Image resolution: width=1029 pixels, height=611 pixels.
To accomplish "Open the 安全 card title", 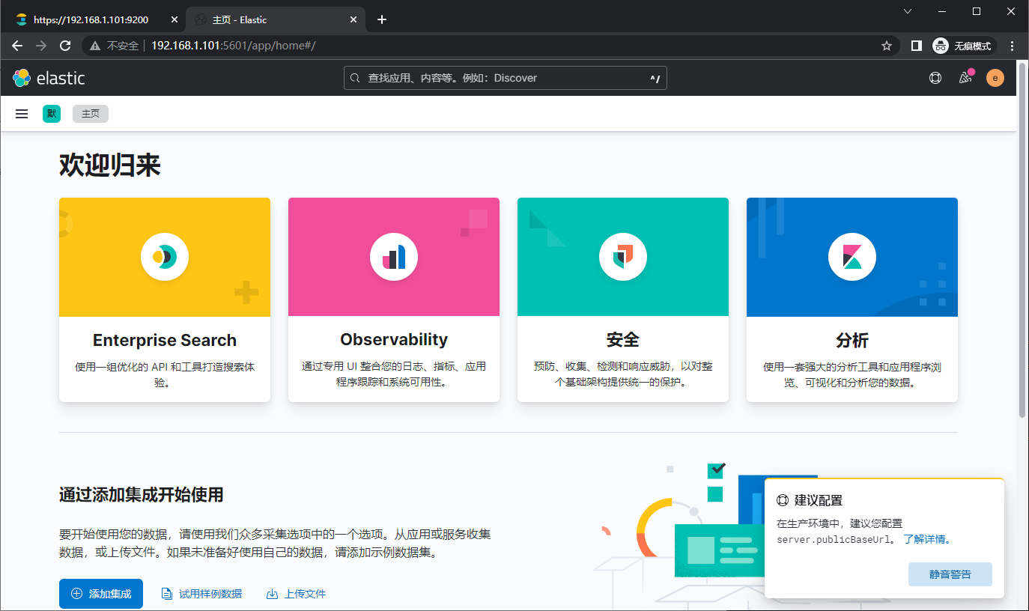I will pyautogui.click(x=623, y=340).
